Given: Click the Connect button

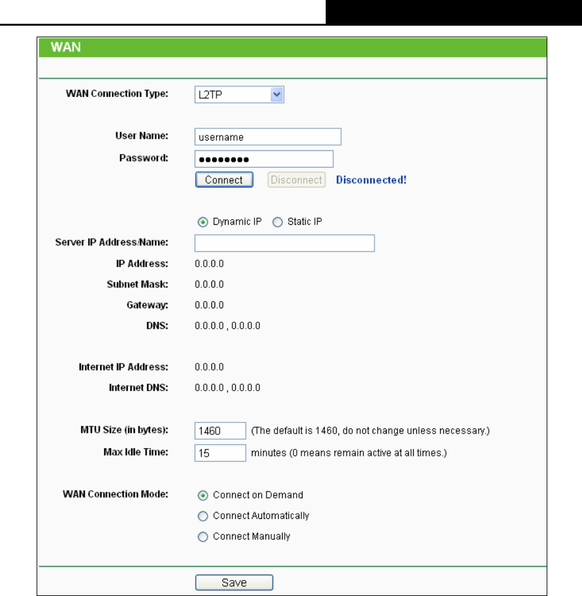Looking at the screenshot, I should pos(224,180).
